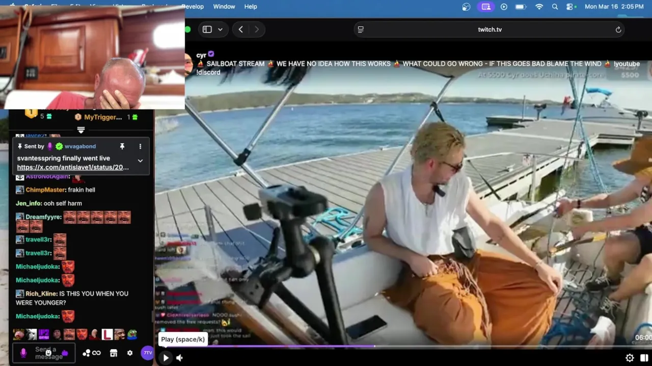The image size is (652, 366).
Task: Select the Pepe frog emote in emote row
Action: (x=132, y=334)
